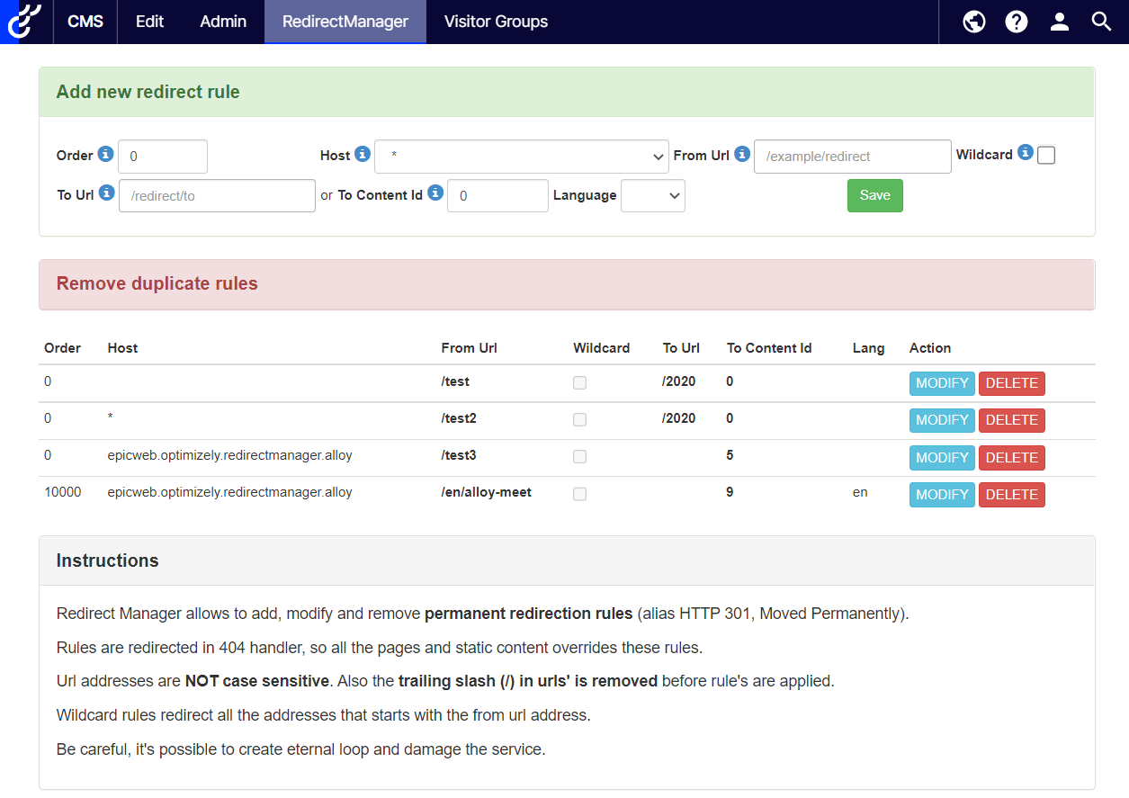Toggle Wildcard checkbox for /en/alloy-meet rule

click(x=579, y=494)
